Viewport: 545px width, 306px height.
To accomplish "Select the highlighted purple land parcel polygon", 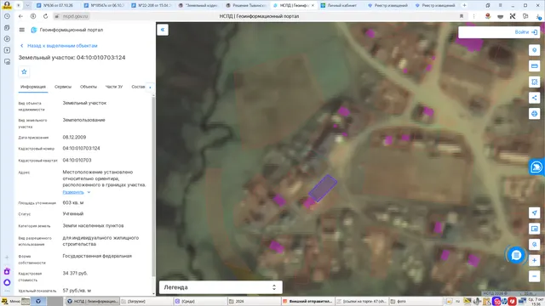I will (x=323, y=188).
